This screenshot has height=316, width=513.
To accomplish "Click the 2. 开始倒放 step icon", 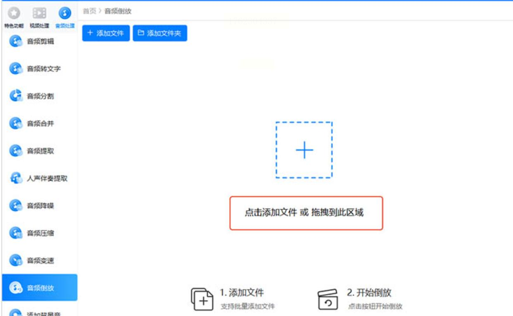I will (328, 299).
